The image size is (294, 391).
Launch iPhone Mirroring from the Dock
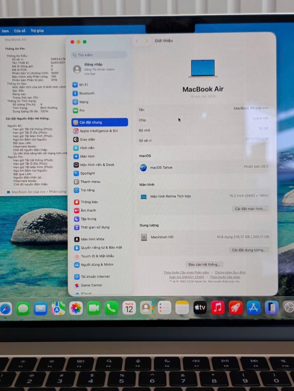tap(271, 307)
